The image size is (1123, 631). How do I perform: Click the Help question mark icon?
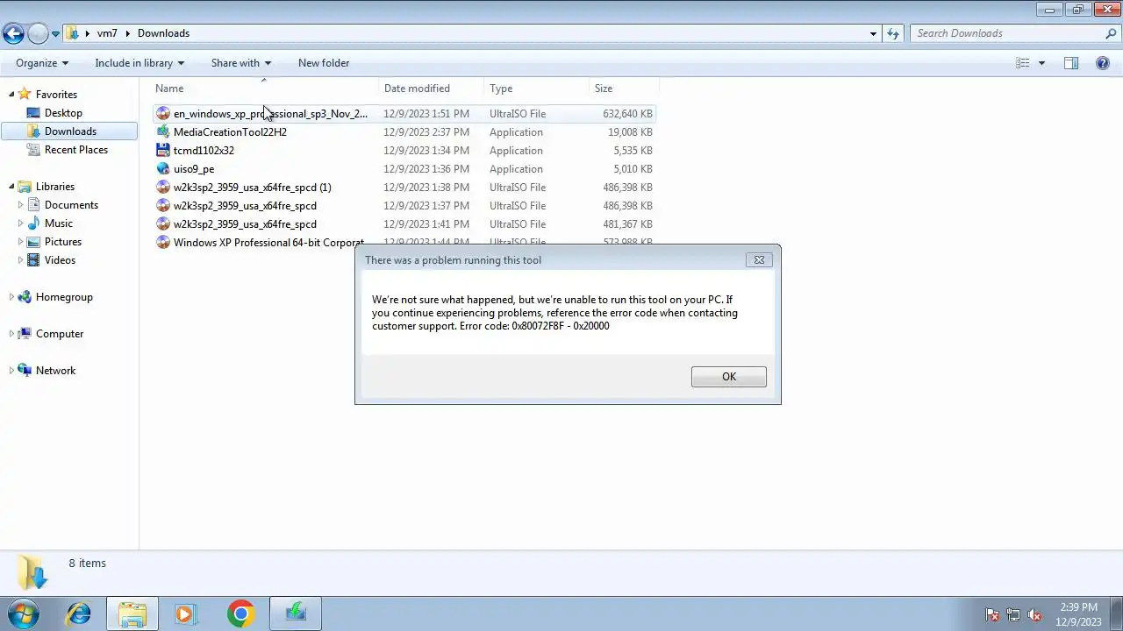[x=1103, y=63]
